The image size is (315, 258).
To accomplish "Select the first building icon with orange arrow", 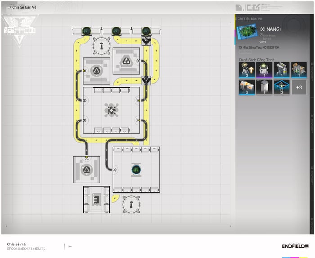I will click(246, 70).
